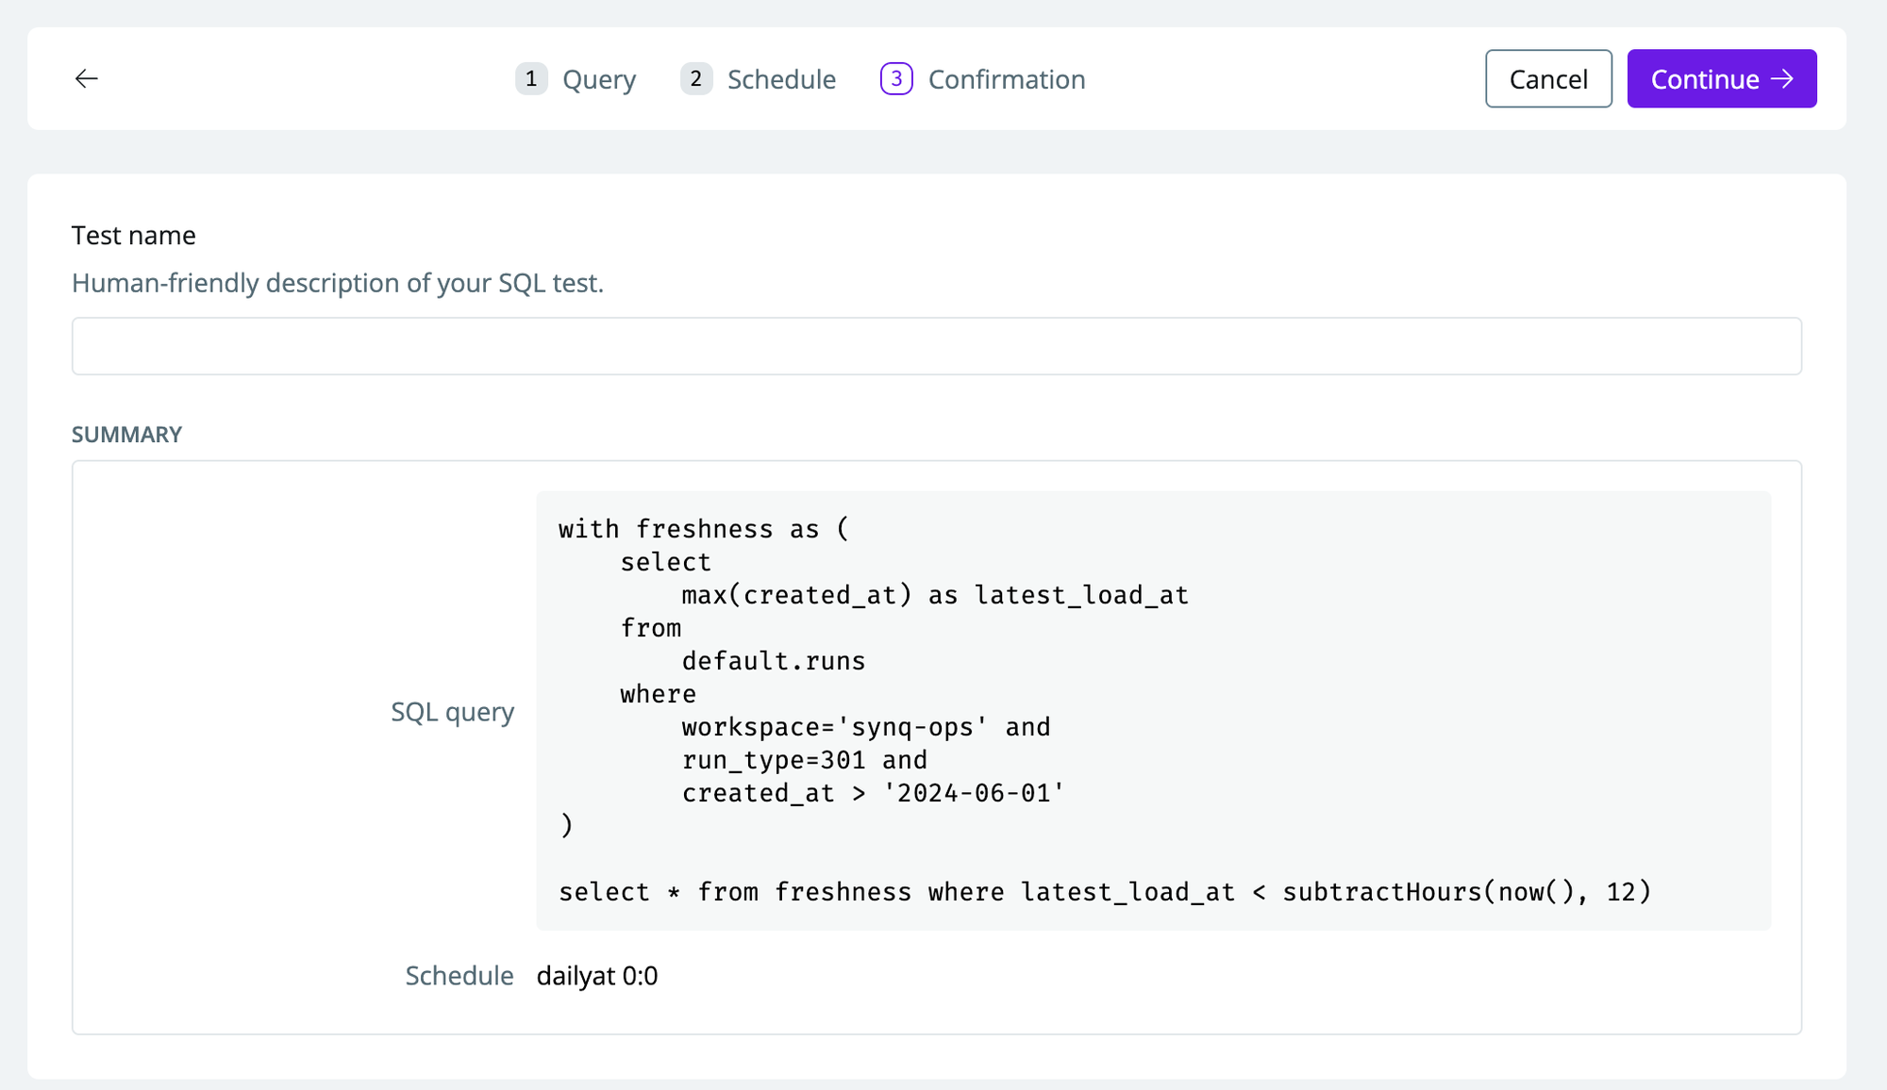Viewport: 1887px width, 1090px height.
Task: Click the final select from freshness line
Action: click(1104, 892)
